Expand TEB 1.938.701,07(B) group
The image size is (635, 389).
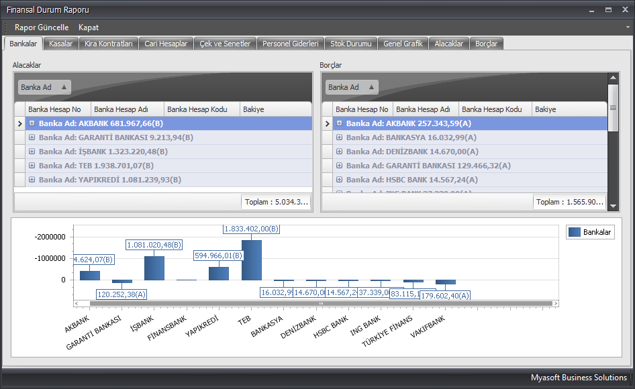click(32, 166)
